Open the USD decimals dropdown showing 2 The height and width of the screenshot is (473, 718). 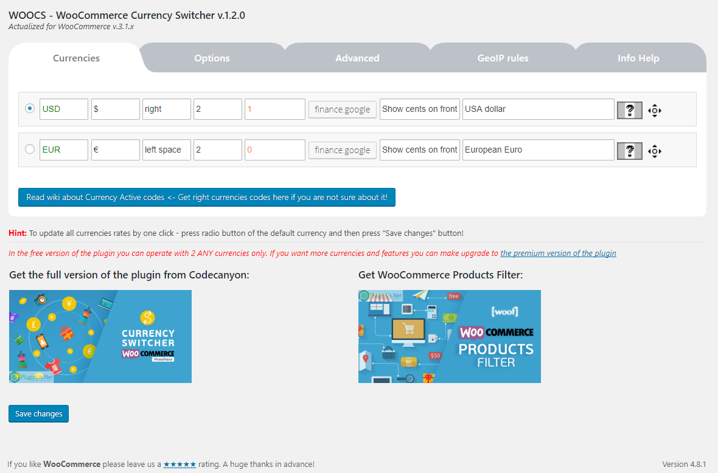pyautogui.click(x=217, y=109)
